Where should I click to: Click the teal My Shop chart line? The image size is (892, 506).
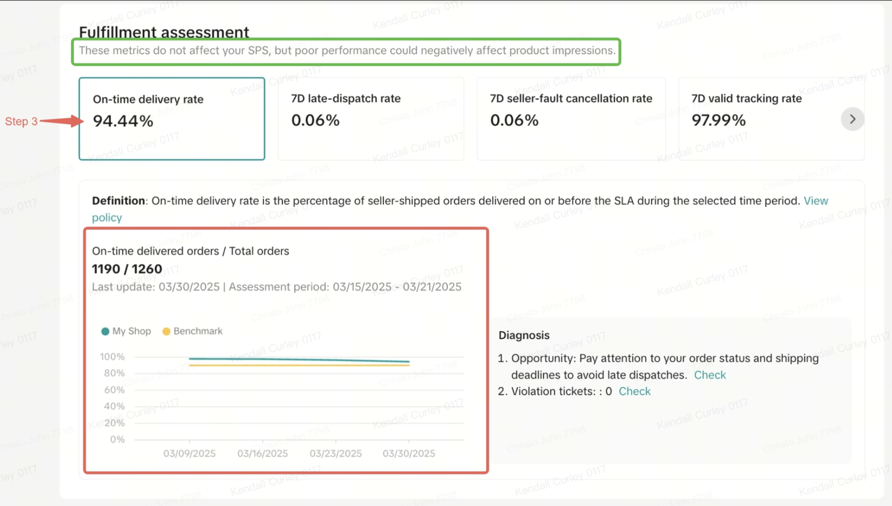click(299, 360)
